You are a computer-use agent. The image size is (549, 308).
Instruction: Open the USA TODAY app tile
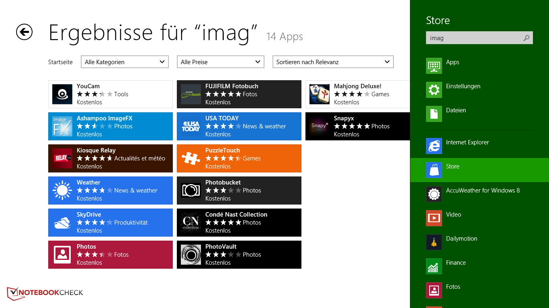(239, 126)
